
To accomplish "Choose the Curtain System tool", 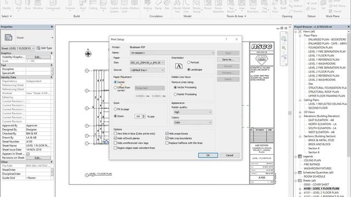I will point(114,6).
